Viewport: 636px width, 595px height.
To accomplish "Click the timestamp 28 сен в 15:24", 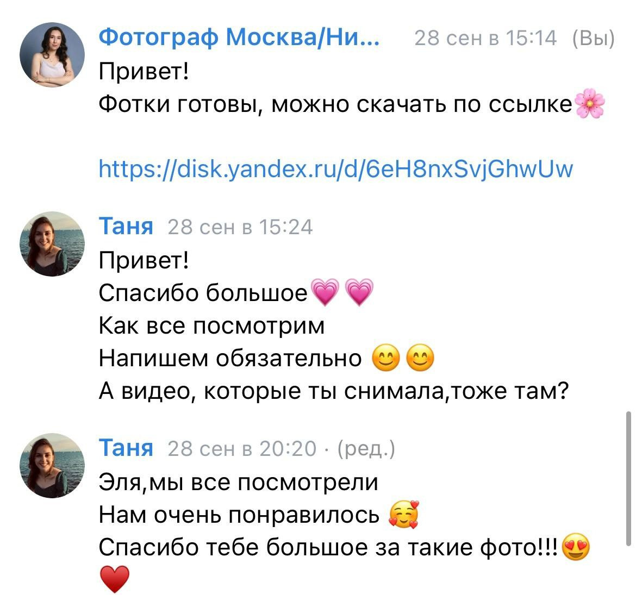I will point(240,228).
